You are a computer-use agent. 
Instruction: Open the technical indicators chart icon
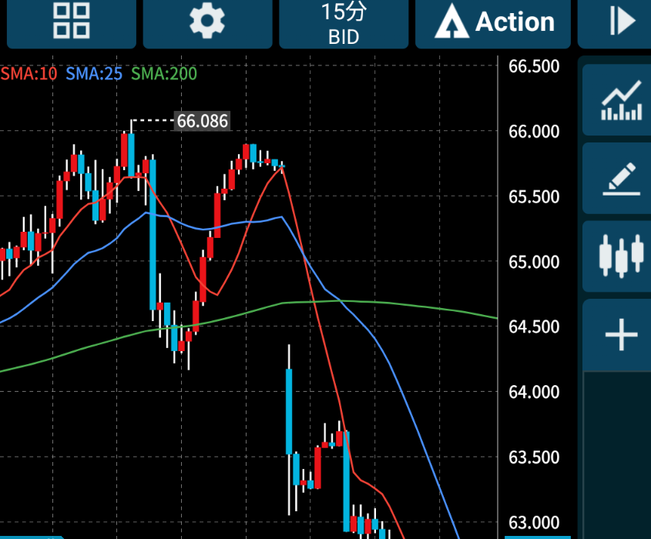pos(621,101)
